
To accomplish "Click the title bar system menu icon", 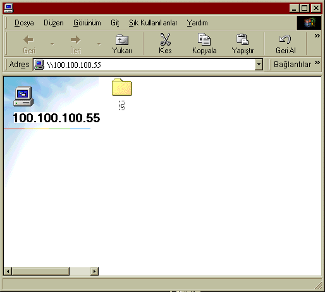I will point(9,8).
